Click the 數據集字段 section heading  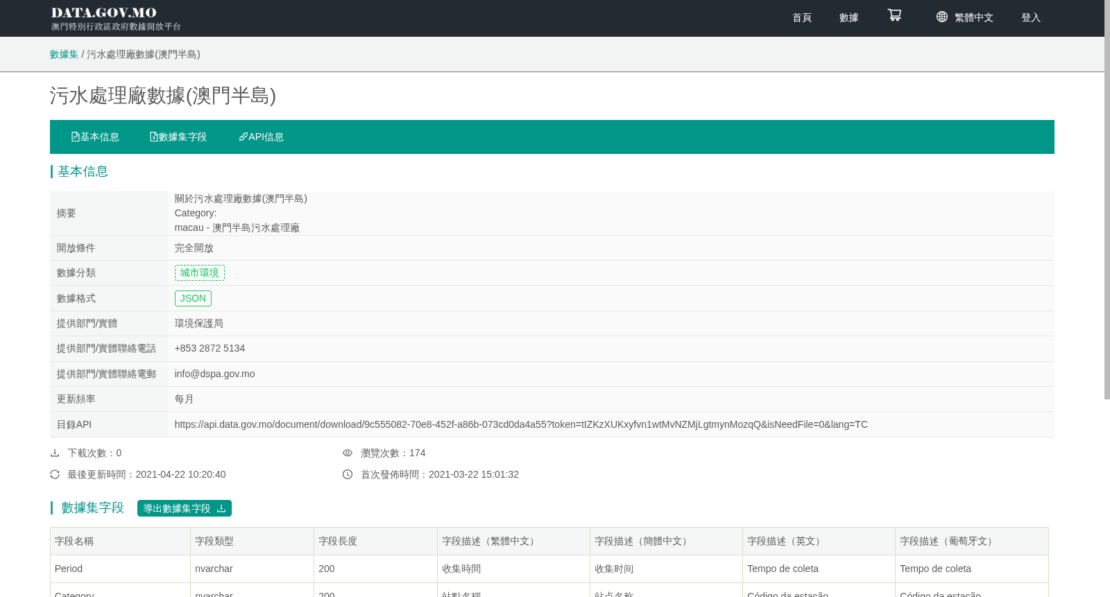pos(92,508)
